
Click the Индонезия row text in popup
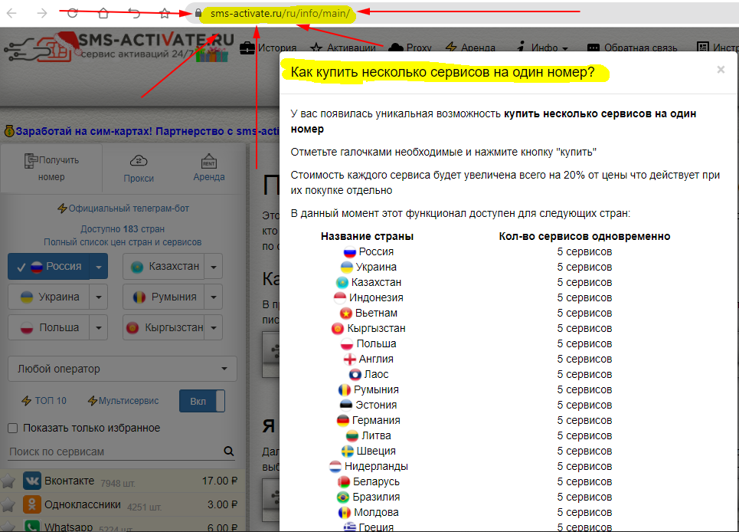(376, 297)
